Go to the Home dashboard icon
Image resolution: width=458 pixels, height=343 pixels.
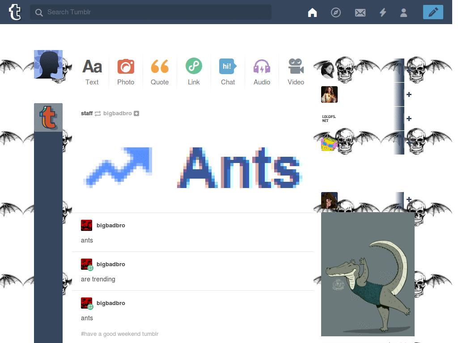pos(312,12)
